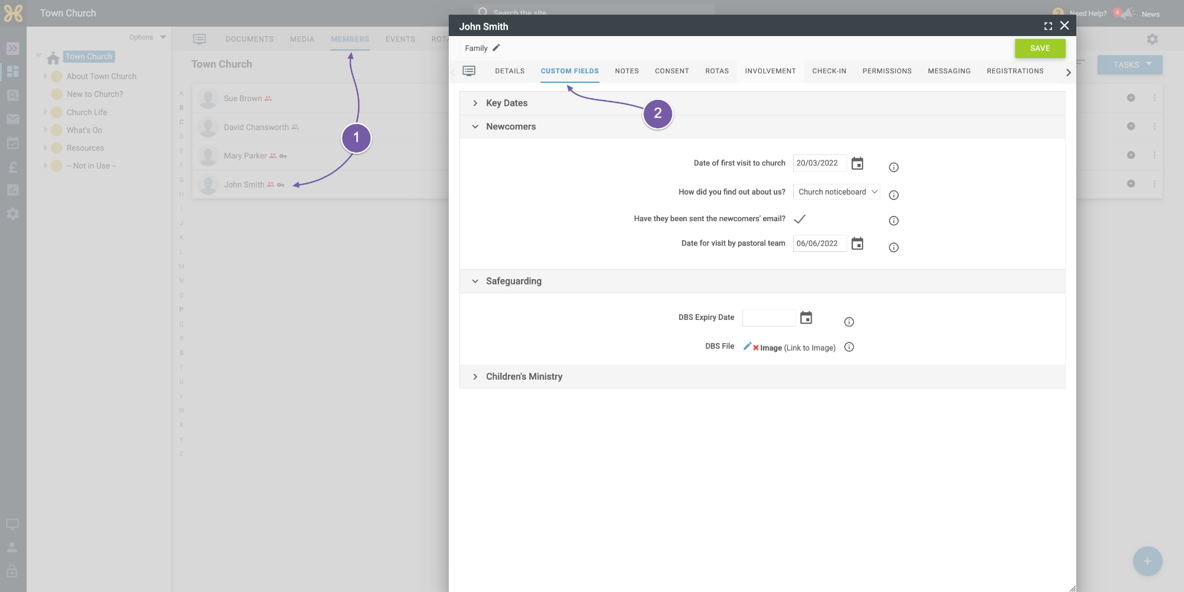Screen dimensions: 1184x592
Task: Close the John Smith dialog
Action: [1064, 25]
